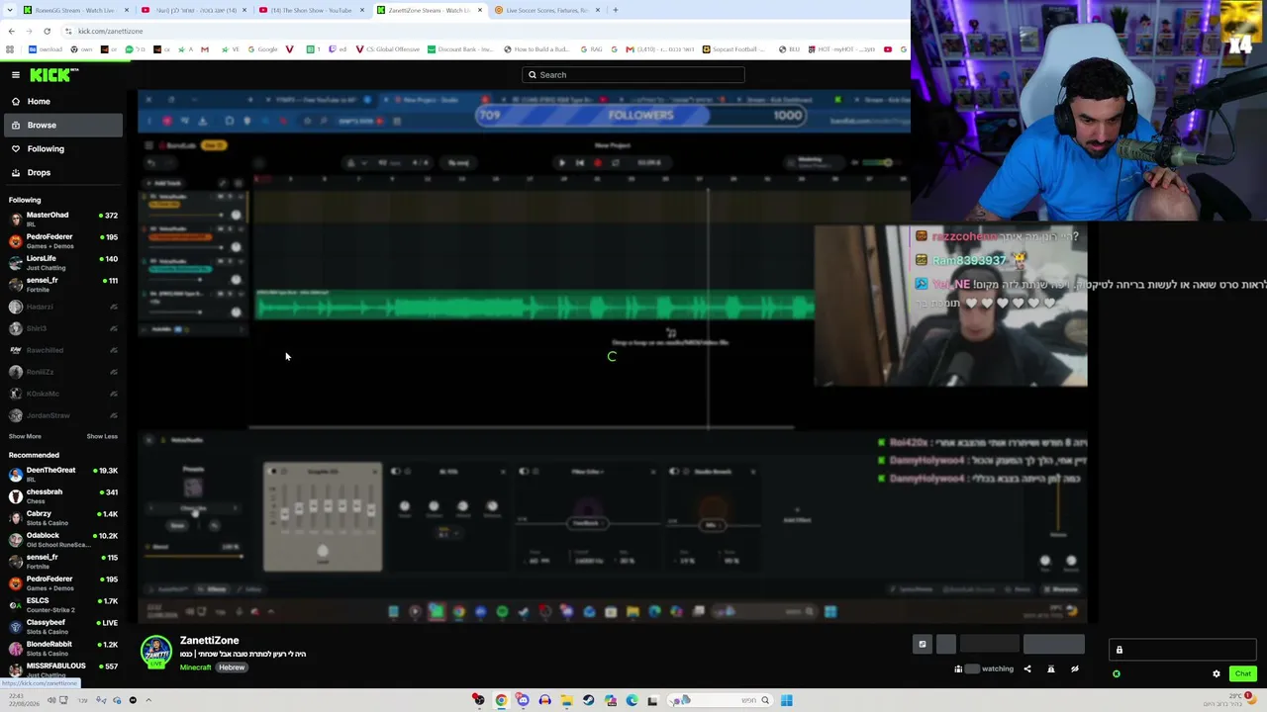Image resolution: width=1267 pixels, height=712 pixels.
Task: Click the RoniiZz offline channel avatar
Action: pos(15,372)
